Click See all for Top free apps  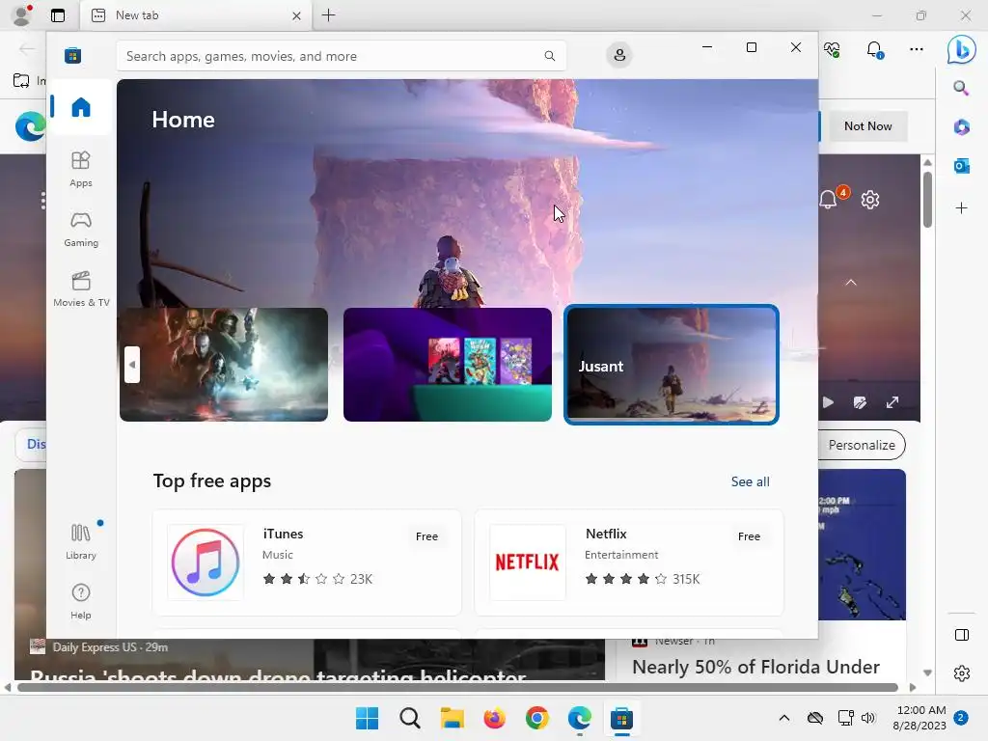tap(750, 481)
